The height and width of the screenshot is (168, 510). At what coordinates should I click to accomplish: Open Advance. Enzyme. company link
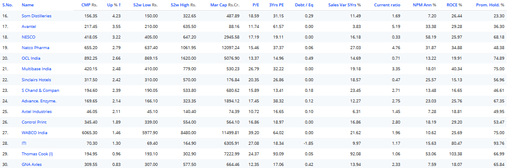[39, 101]
